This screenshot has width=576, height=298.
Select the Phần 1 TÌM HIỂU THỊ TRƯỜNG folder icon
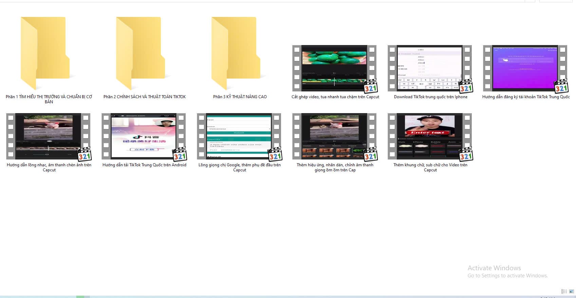[x=45, y=53]
